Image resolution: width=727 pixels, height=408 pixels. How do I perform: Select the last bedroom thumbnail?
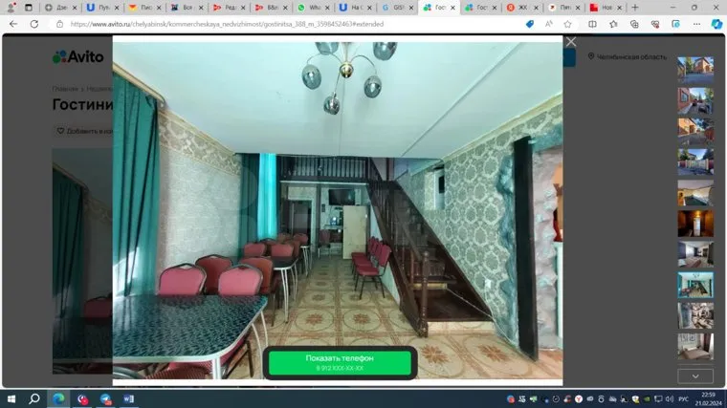[x=695, y=345]
